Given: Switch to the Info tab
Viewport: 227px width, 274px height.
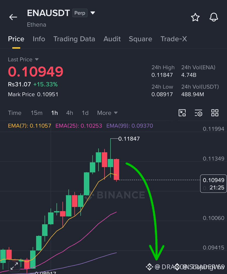Looking at the screenshot, I should (x=39, y=39).
